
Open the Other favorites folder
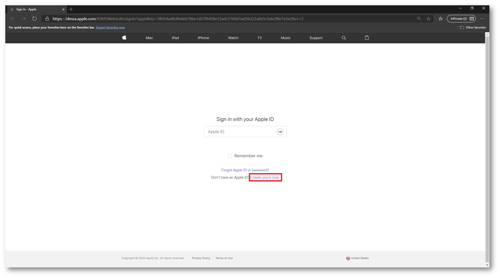point(473,27)
